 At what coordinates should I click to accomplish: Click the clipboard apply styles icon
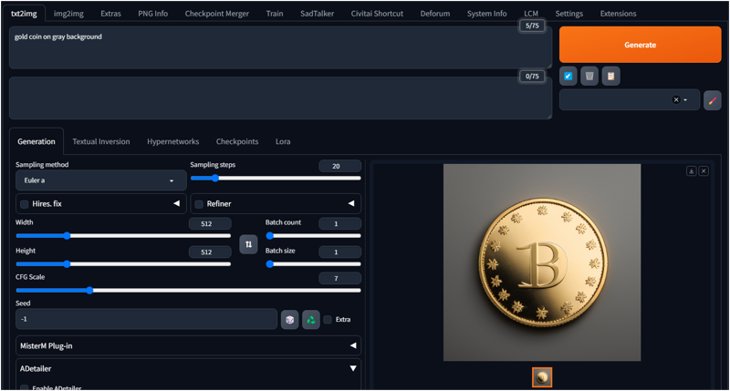click(x=610, y=77)
